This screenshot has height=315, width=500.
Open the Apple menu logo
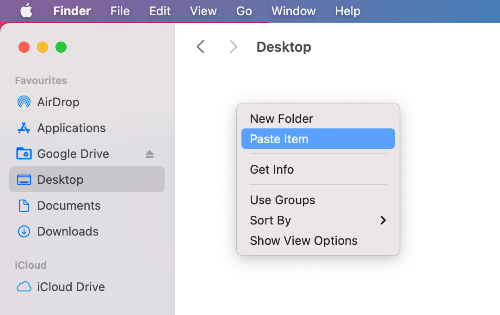click(x=26, y=11)
